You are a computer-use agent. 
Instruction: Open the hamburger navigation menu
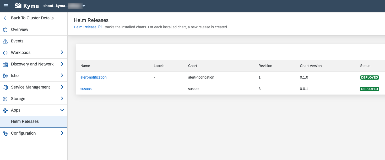click(x=6, y=6)
